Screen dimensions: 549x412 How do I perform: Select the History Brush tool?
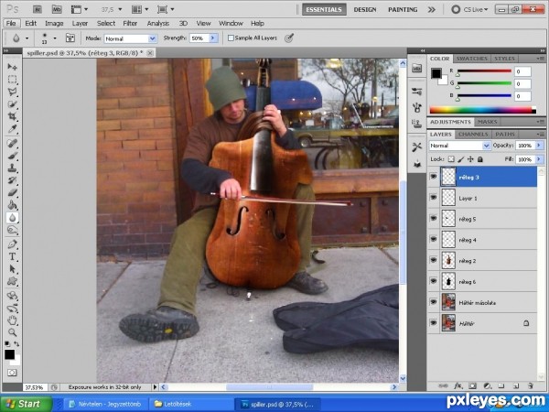(x=12, y=180)
